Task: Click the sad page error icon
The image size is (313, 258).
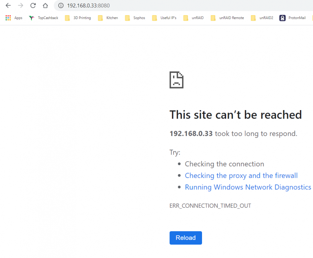Action: pyautogui.click(x=177, y=80)
